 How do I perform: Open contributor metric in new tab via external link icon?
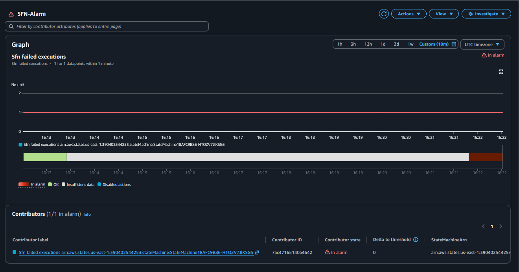257,252
